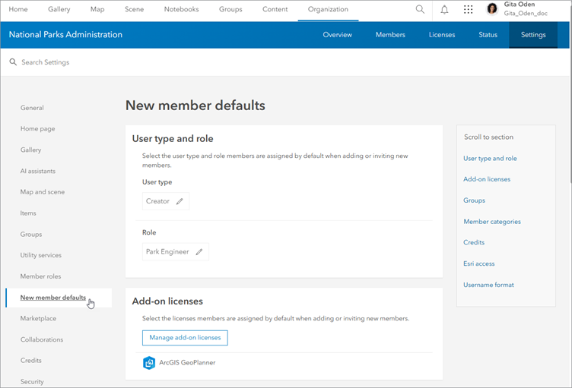Open Collaborations settings page
Screen dimensions: 572x388
pyautogui.click(x=42, y=339)
